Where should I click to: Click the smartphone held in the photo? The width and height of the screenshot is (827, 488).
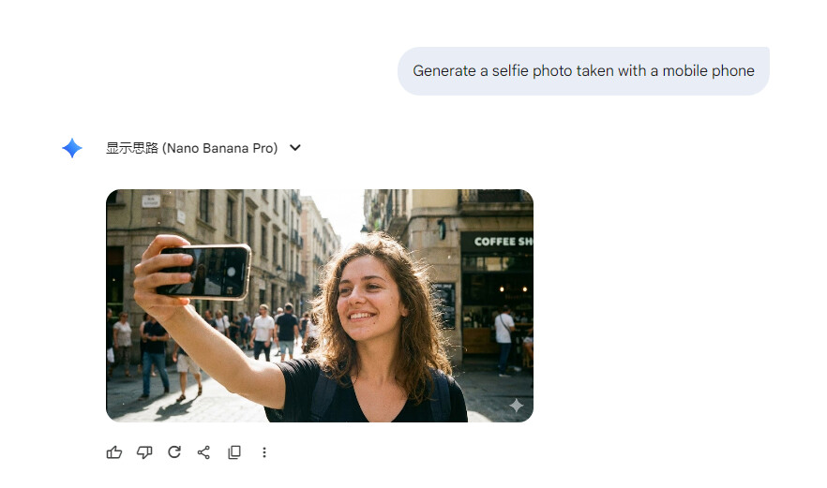click(205, 272)
